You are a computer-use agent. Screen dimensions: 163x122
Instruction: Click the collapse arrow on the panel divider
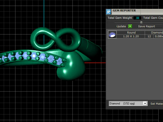click(141, 22)
